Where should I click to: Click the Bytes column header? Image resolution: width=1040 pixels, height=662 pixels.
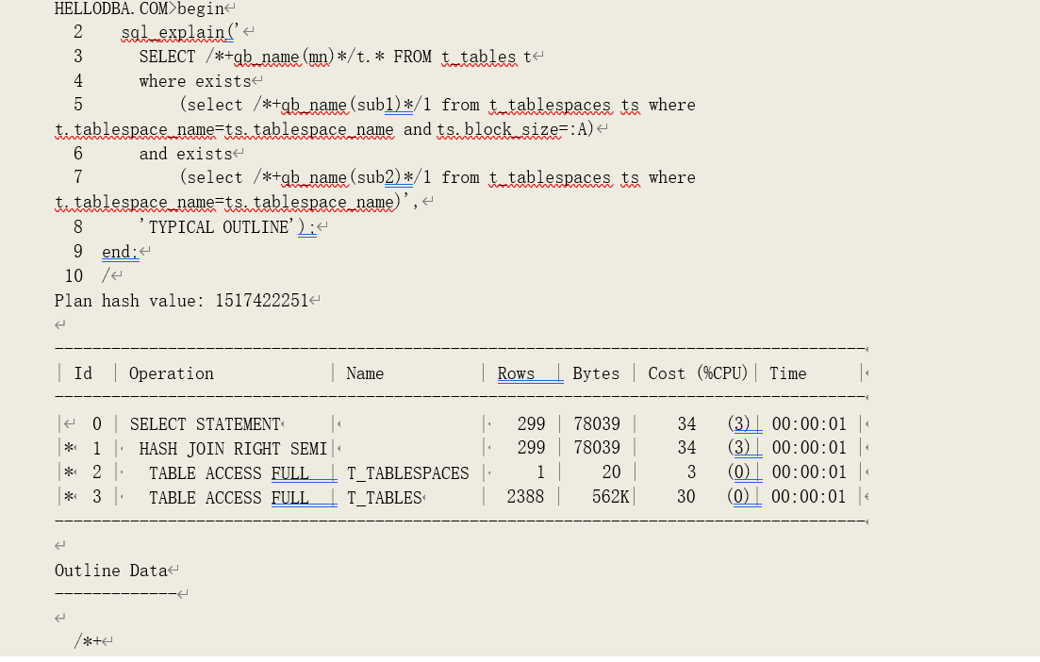[x=596, y=373]
